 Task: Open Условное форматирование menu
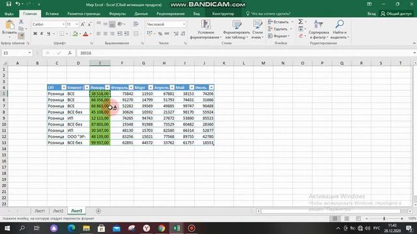(206, 29)
